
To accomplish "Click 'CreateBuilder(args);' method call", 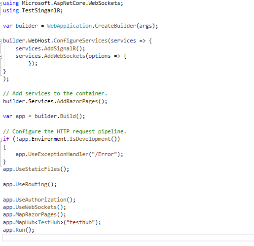I will tap(126, 26).
